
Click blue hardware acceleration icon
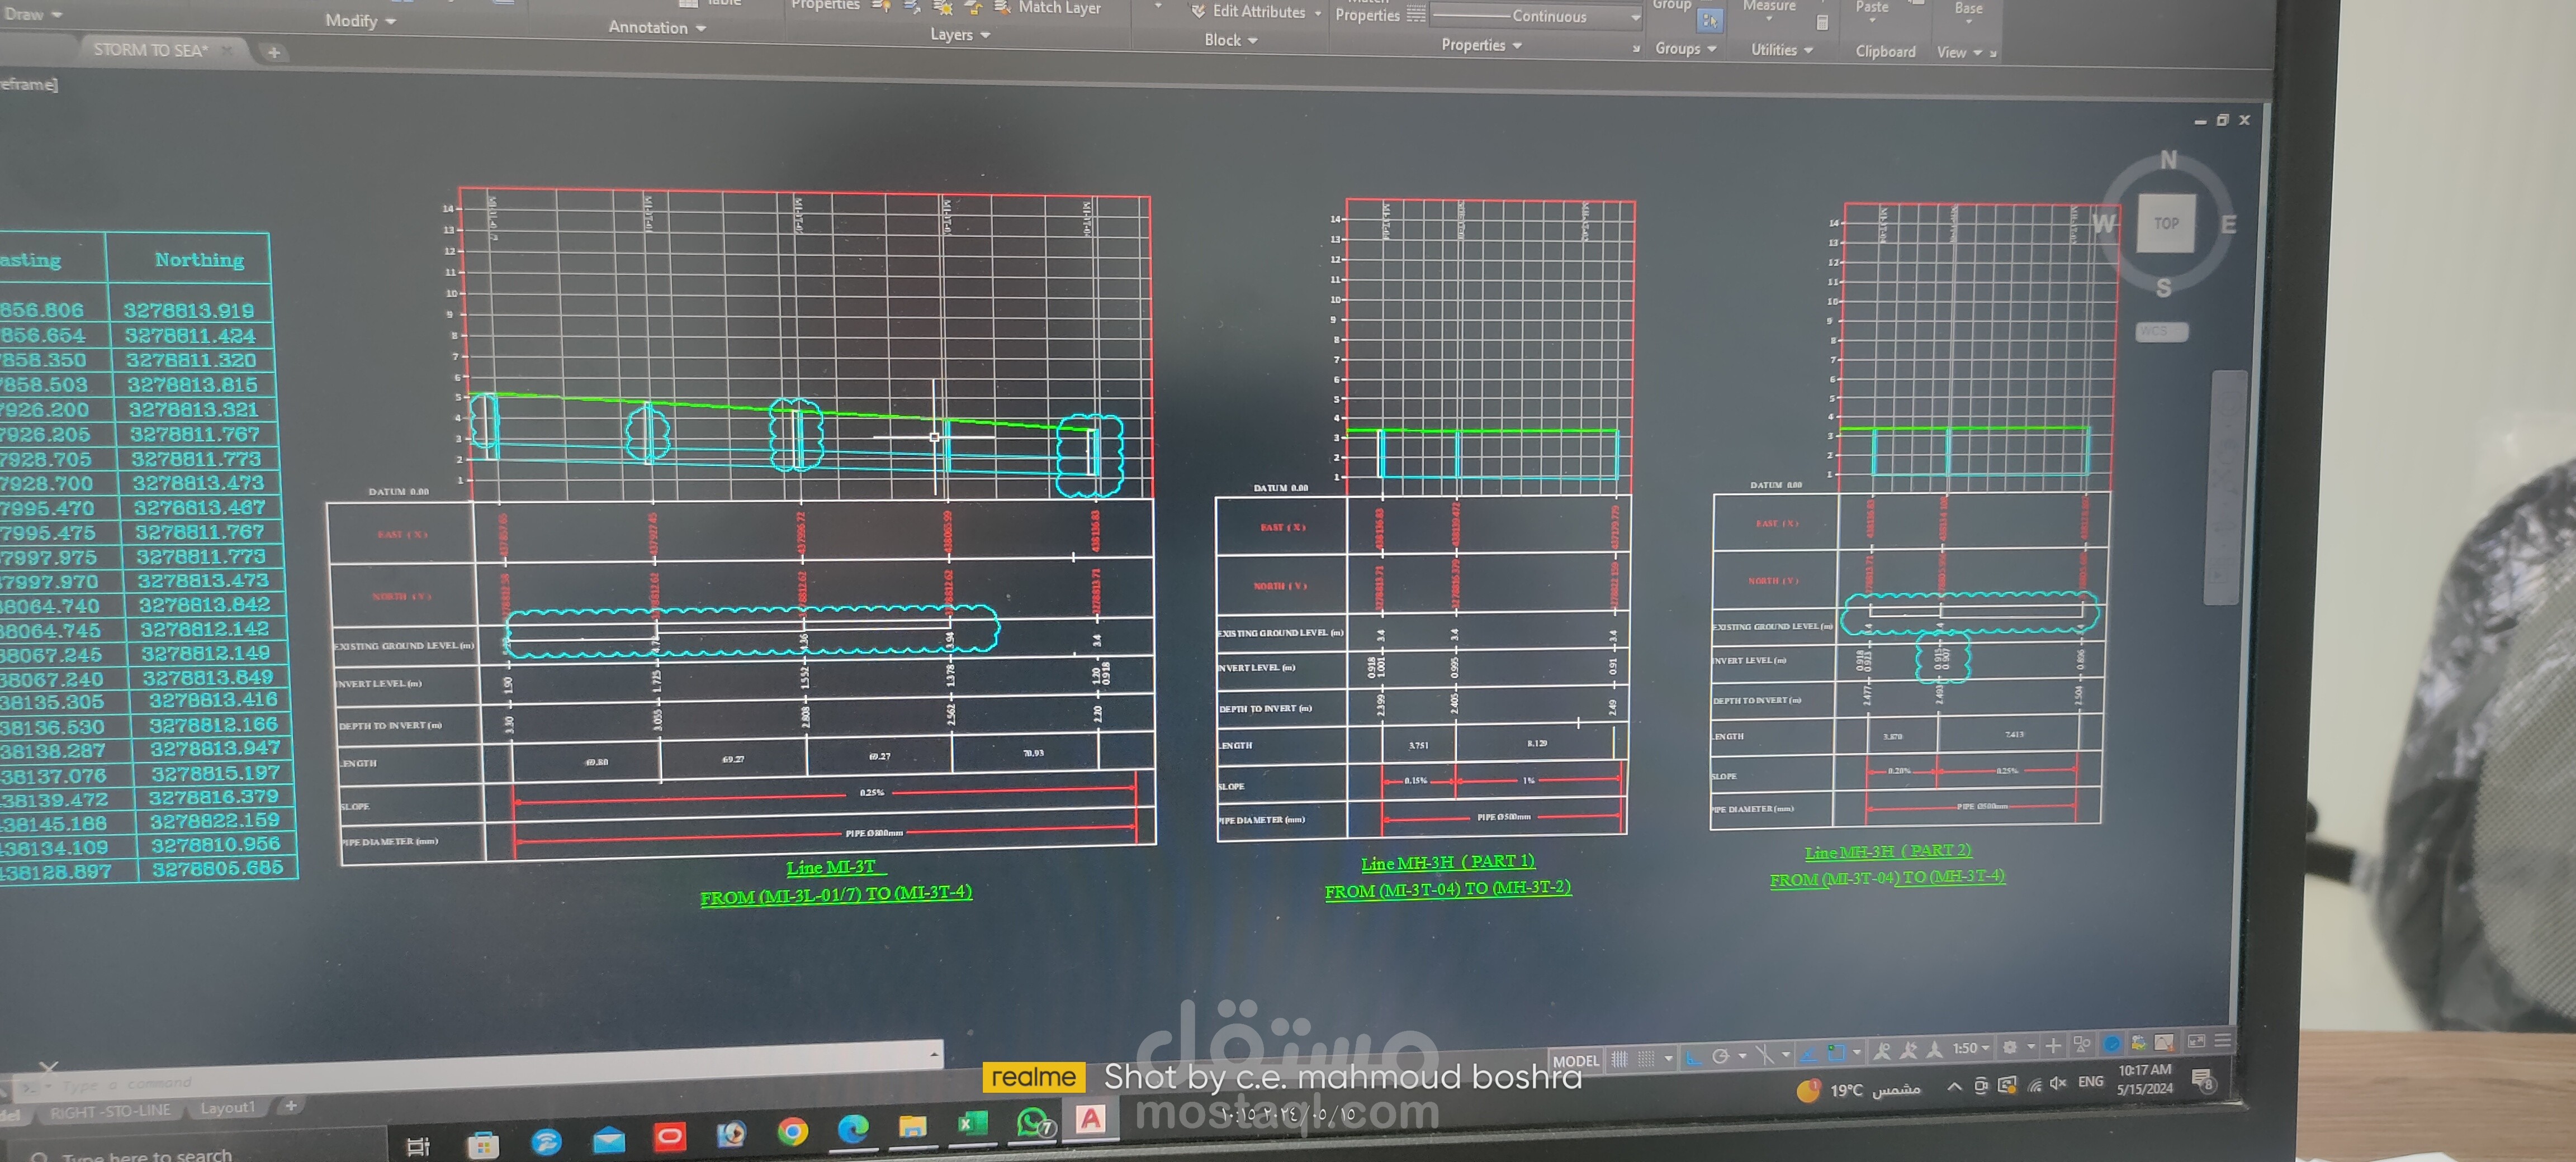coord(2112,1044)
